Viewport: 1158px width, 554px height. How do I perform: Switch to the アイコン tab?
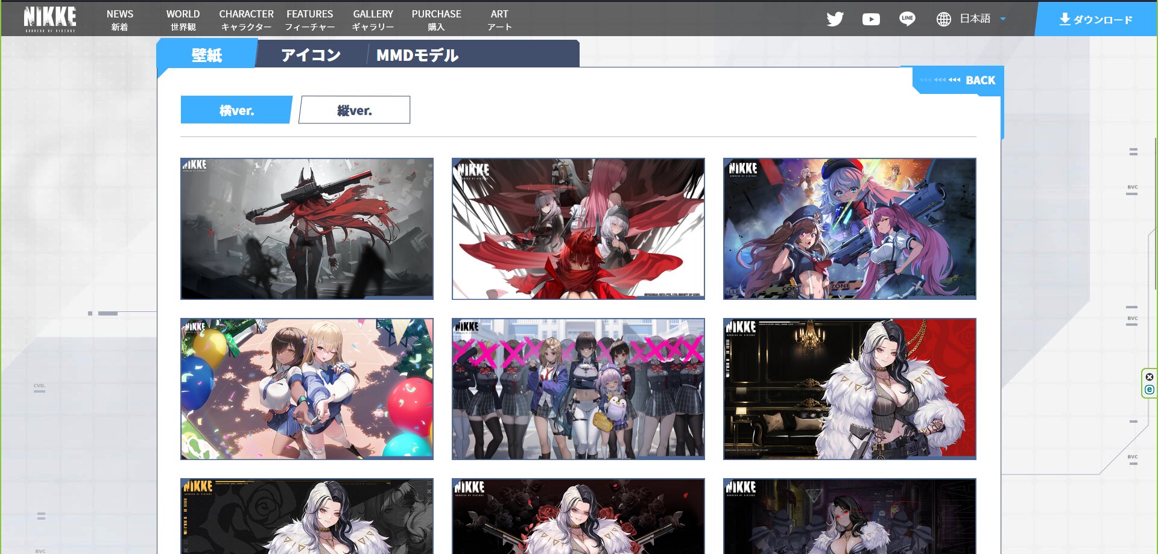click(x=311, y=55)
